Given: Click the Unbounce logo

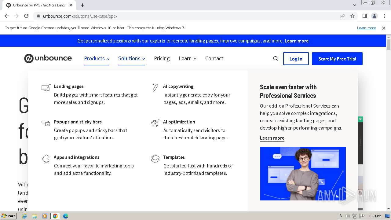Looking at the screenshot, I should pyautogui.click(x=48, y=58).
